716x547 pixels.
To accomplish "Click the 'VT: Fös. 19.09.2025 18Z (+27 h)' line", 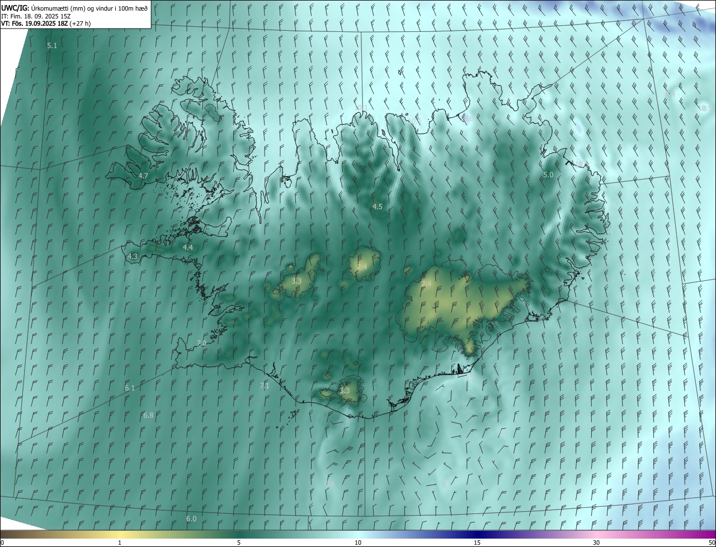I will click(x=46, y=23).
